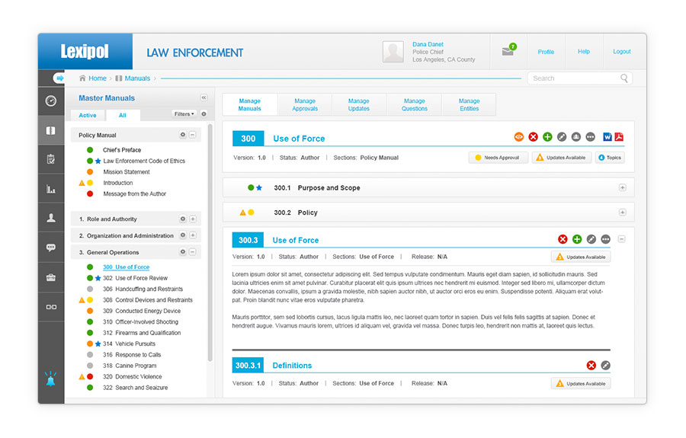Click the red delete icon for policy 300
Image resolution: width=686 pixels, height=438 pixels.
[x=533, y=137]
